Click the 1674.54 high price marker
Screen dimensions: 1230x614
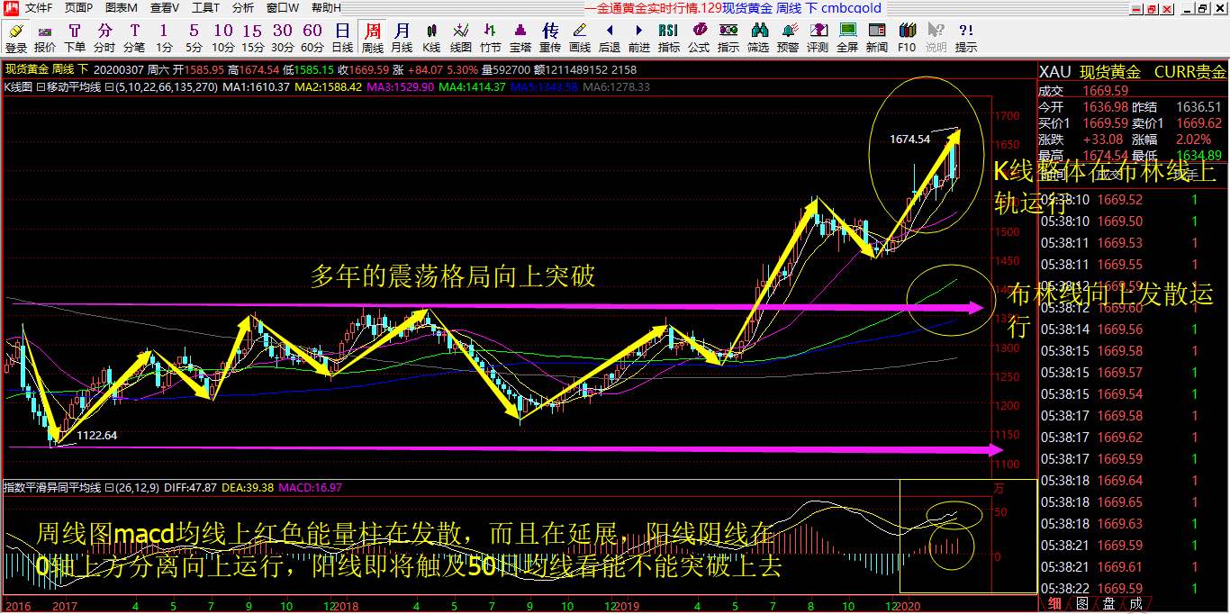point(909,139)
